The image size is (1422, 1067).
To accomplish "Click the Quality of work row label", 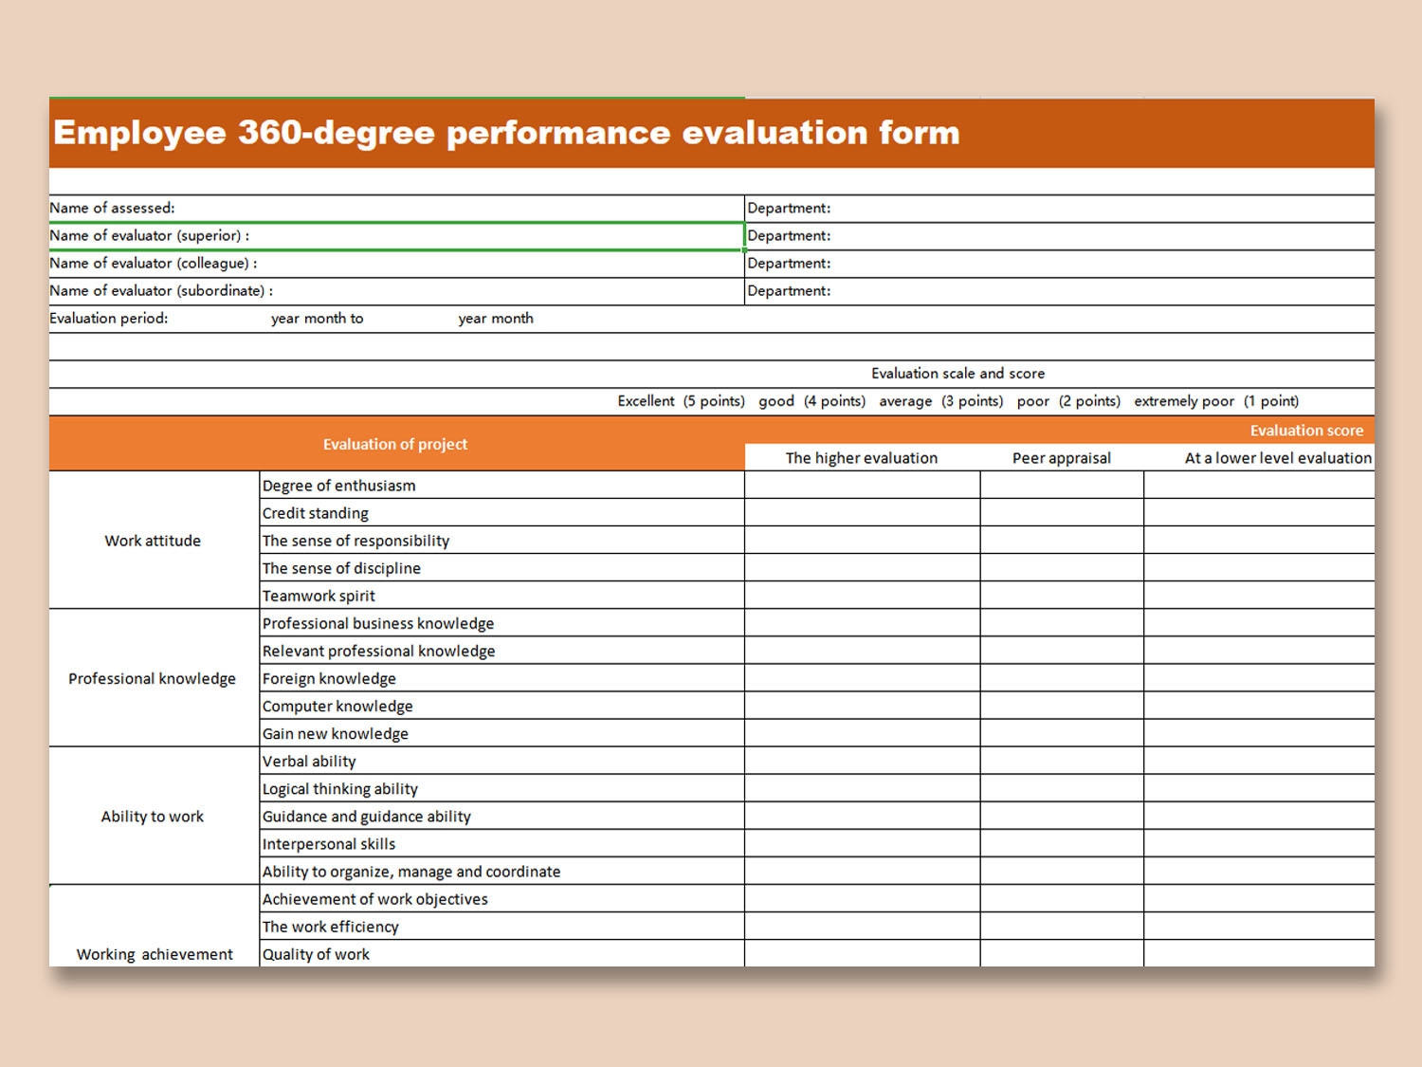I will [x=316, y=954].
